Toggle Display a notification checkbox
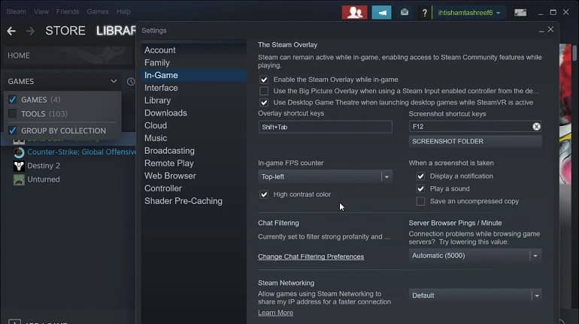Viewport: 579px width, 324px height. point(420,176)
